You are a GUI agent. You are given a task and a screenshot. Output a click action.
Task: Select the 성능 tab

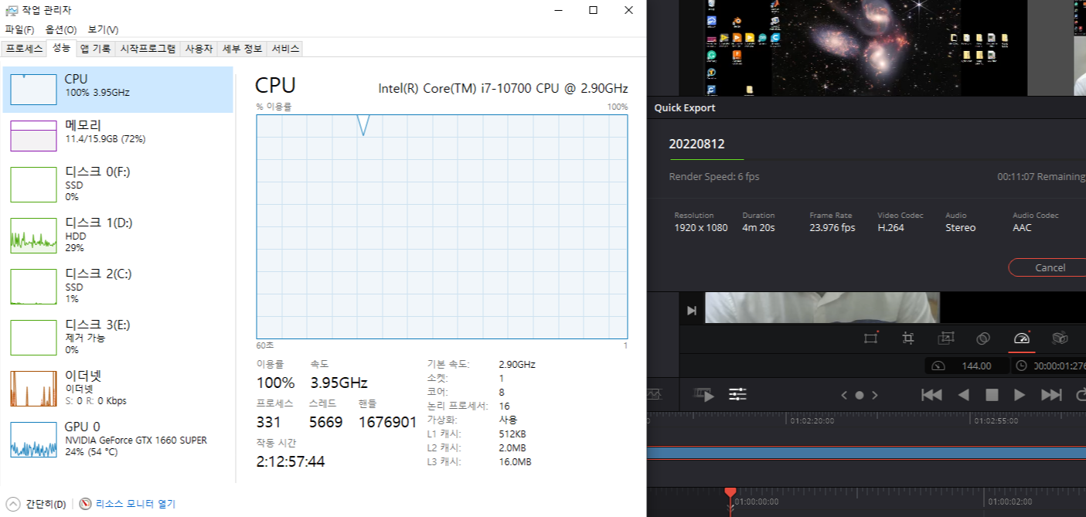(62, 48)
